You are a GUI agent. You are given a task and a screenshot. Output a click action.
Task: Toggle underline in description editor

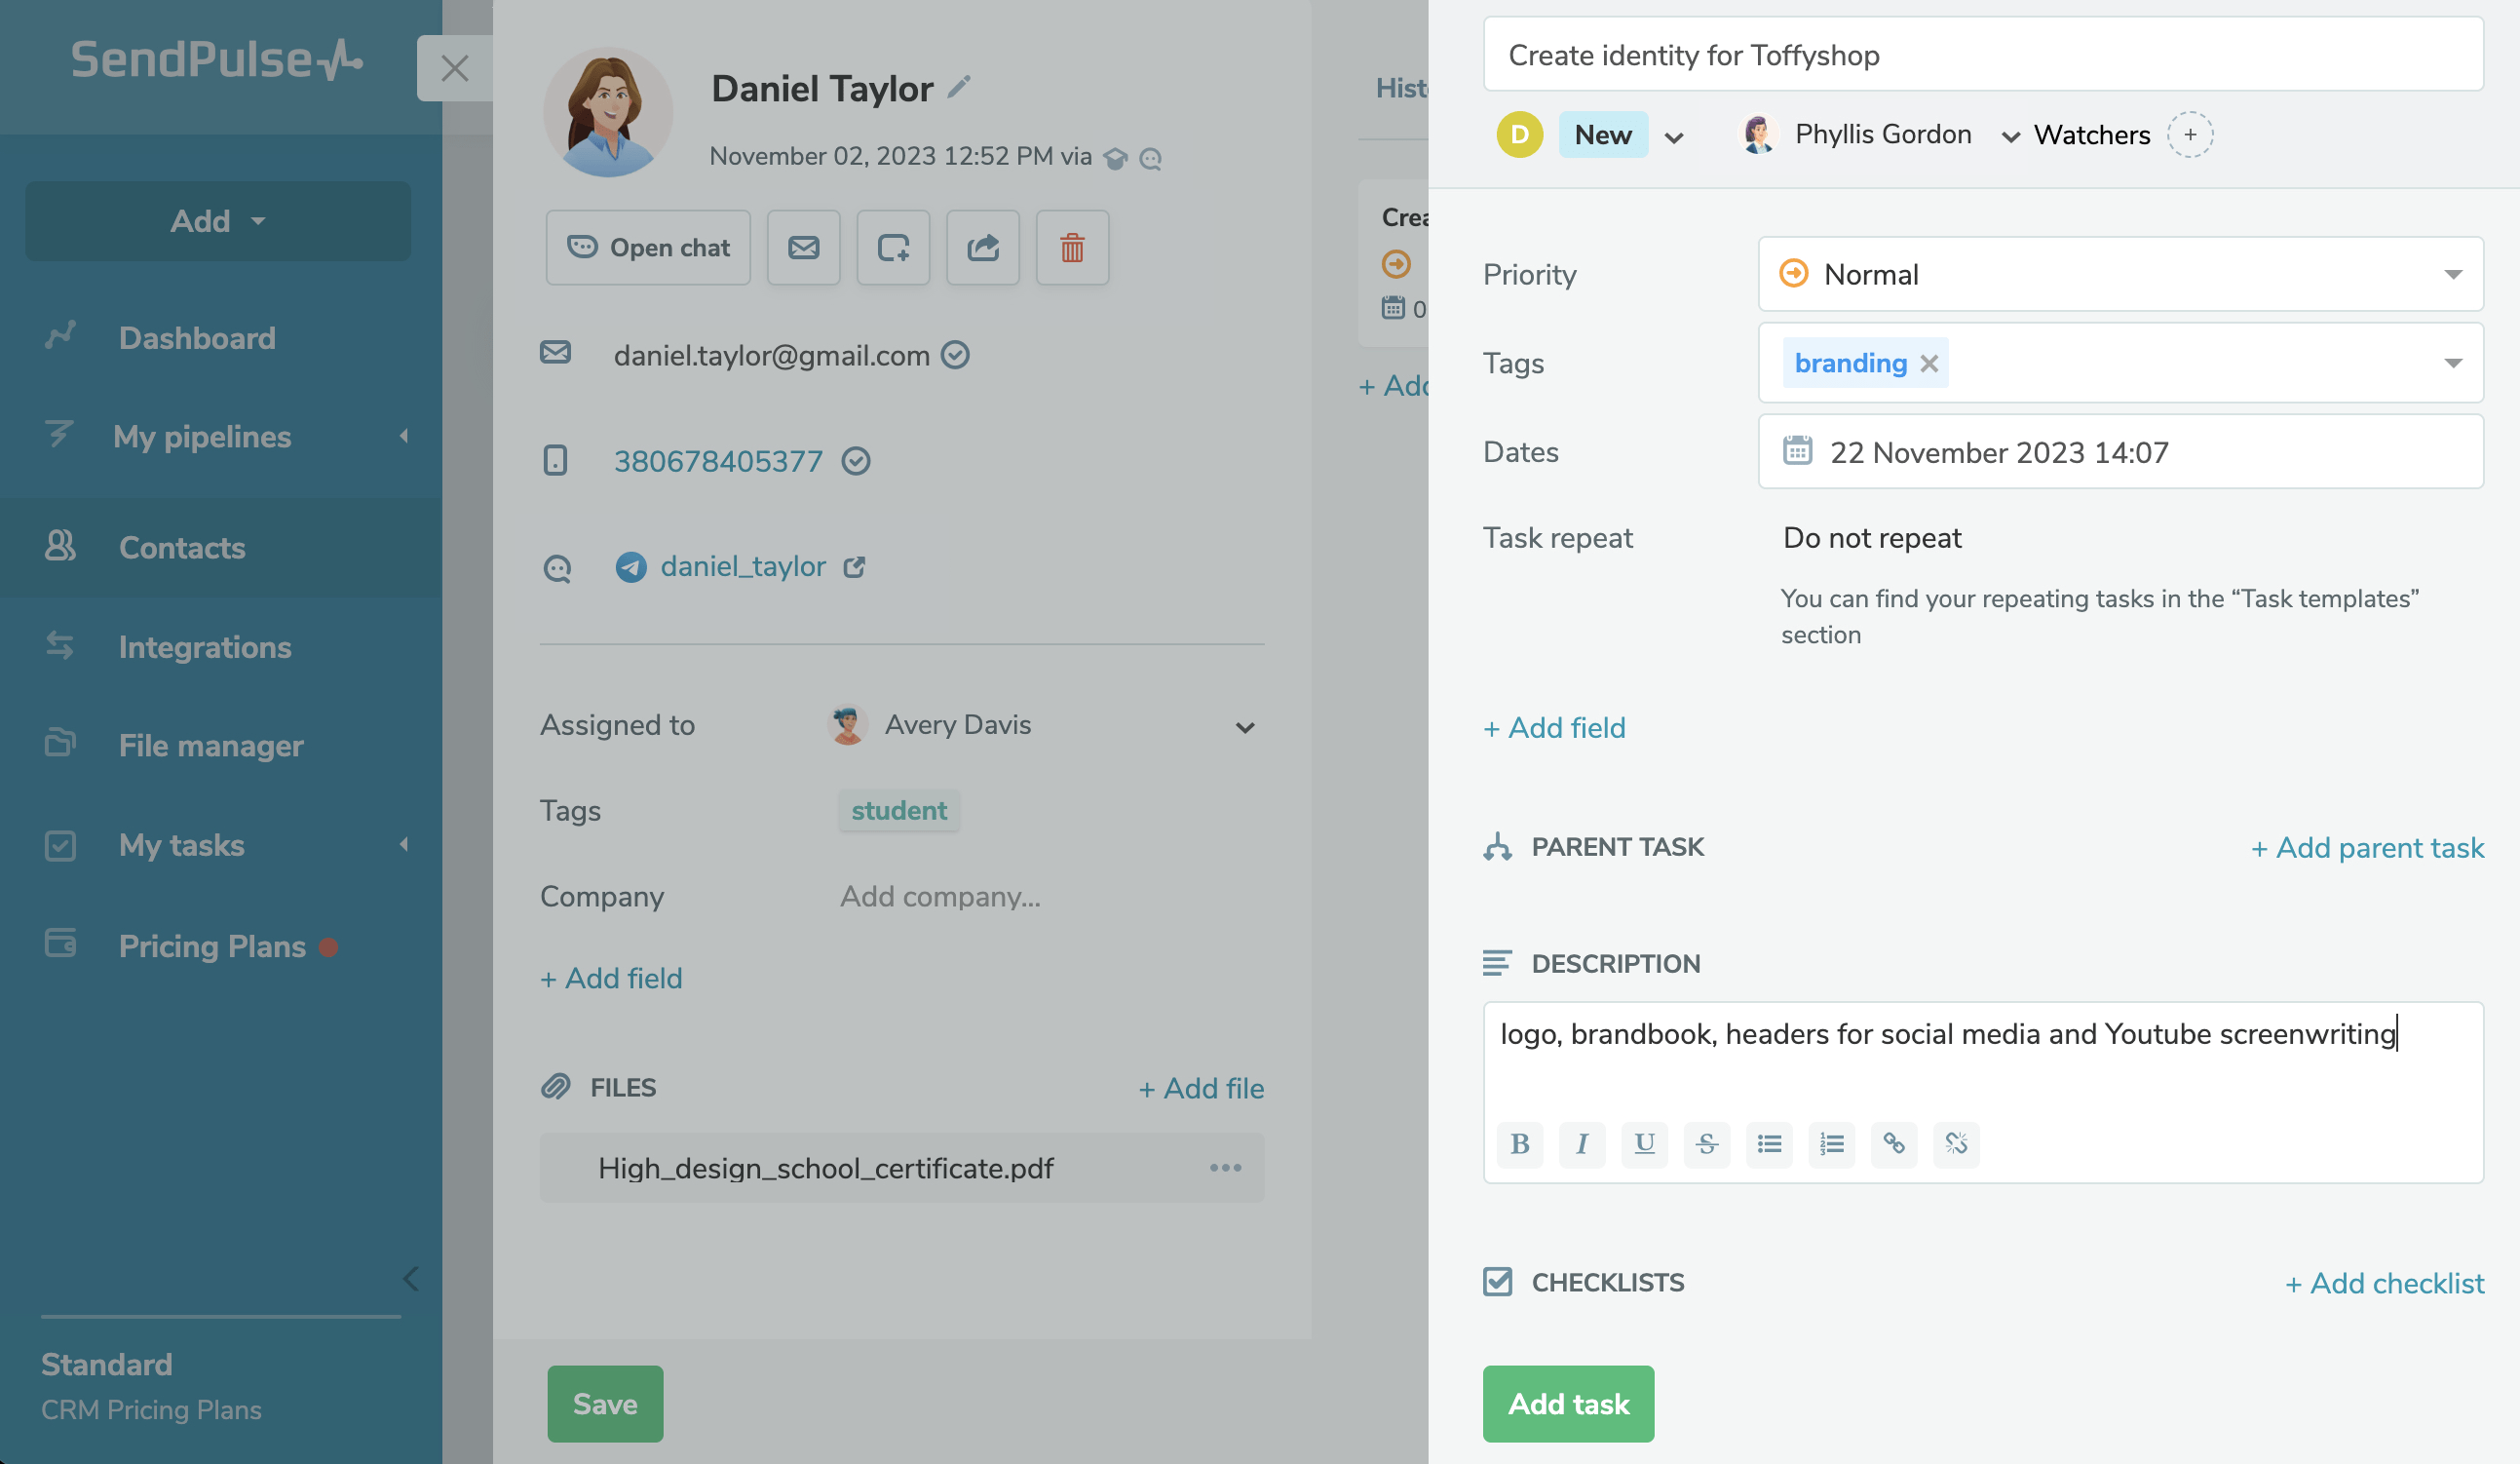(x=1644, y=1143)
